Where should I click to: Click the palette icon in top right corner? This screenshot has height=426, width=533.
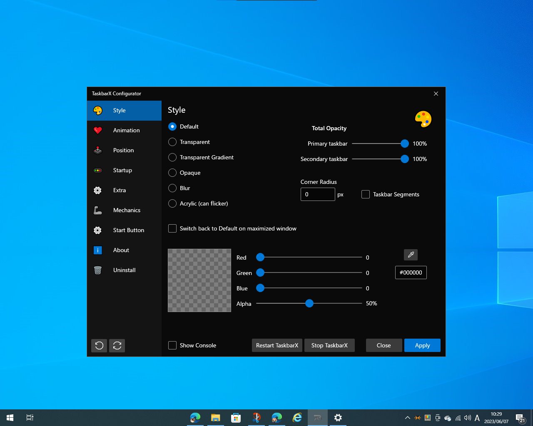[423, 119]
